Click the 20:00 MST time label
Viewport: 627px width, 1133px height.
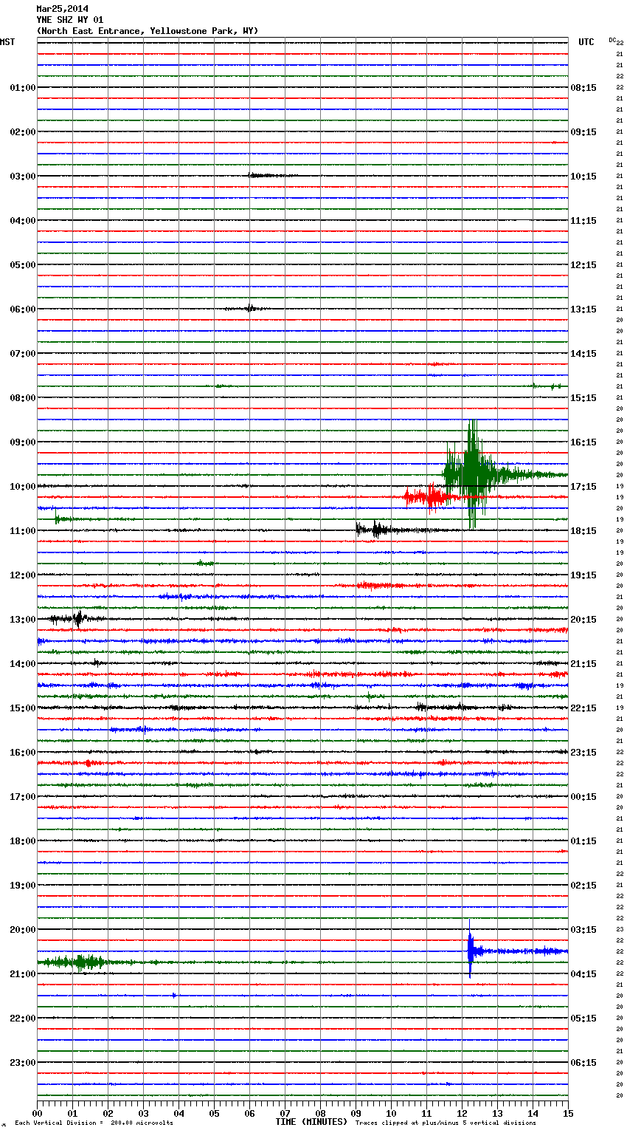click(23, 930)
